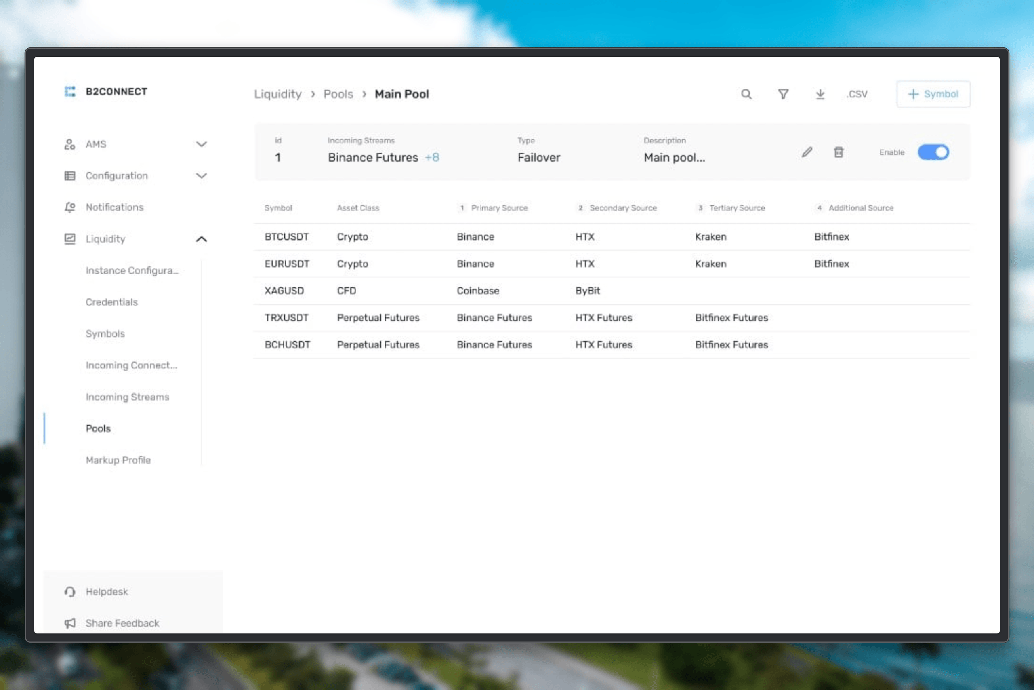This screenshot has width=1034, height=690.
Task: Go to Pools breadcrumb link
Action: 338,94
